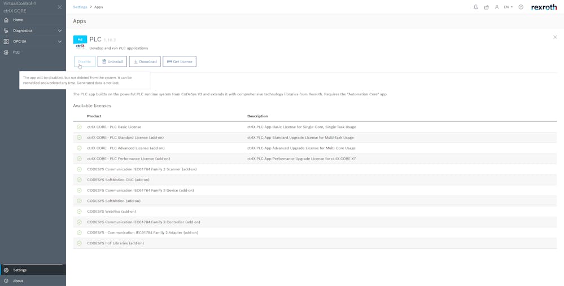Viewport: 564px width, 286px height.
Task: Close the left sidebar with X icon
Action: [60, 7]
